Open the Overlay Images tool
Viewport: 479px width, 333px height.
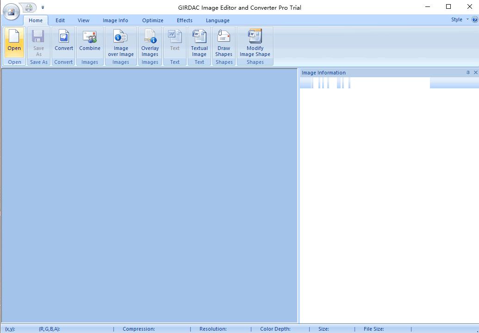pyautogui.click(x=150, y=42)
